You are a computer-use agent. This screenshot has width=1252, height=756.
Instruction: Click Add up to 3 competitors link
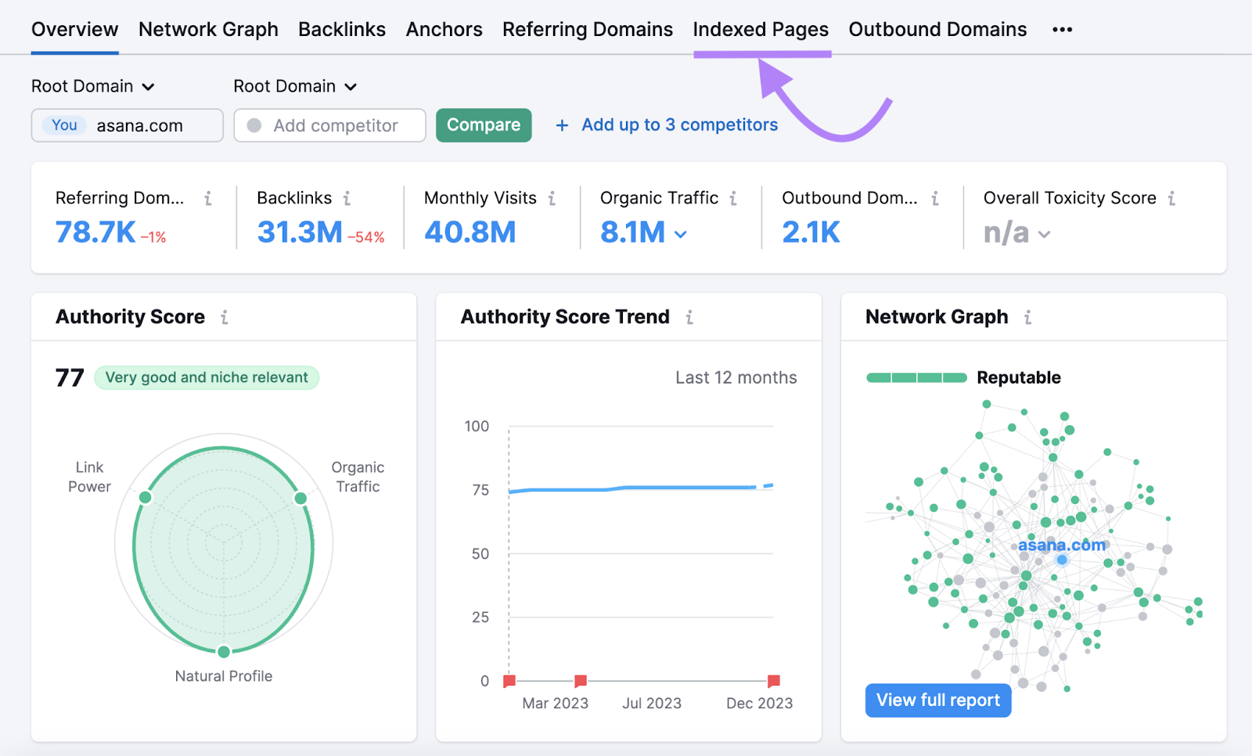coord(679,125)
